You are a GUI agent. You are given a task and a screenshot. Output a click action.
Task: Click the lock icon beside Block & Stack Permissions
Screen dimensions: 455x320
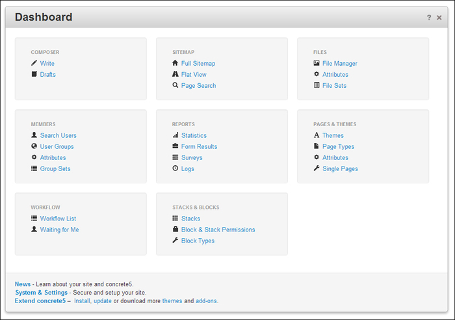click(x=175, y=229)
